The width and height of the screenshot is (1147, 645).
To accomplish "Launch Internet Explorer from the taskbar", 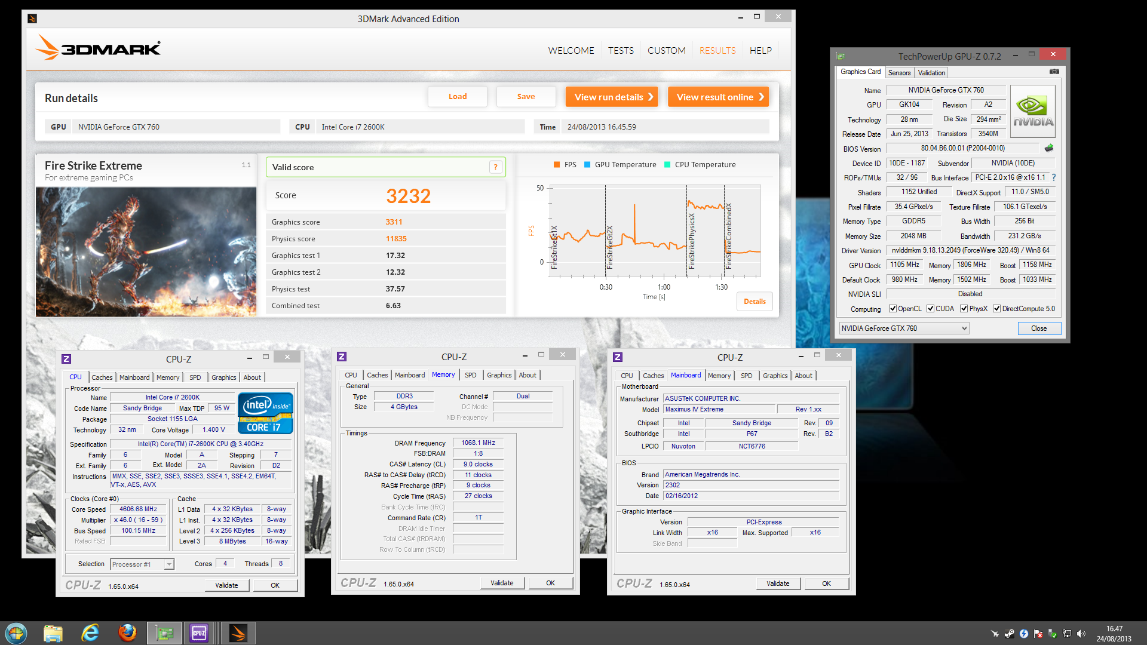I will coord(90,633).
